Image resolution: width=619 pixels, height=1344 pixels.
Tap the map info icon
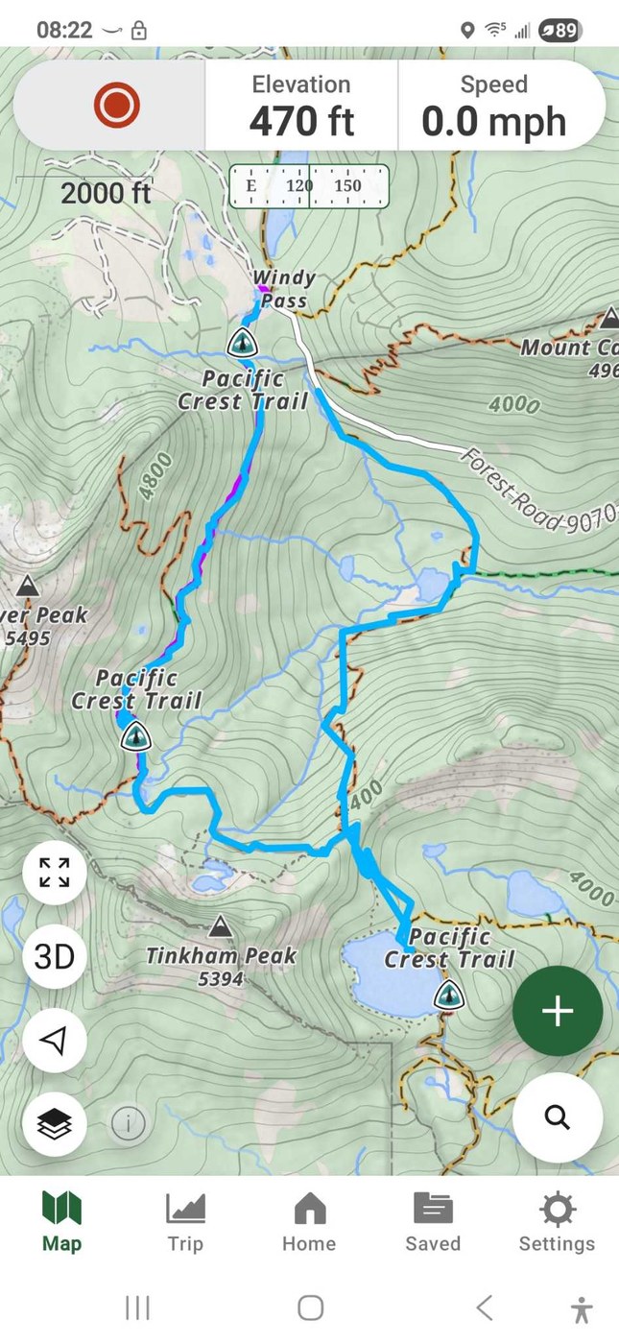click(128, 1123)
